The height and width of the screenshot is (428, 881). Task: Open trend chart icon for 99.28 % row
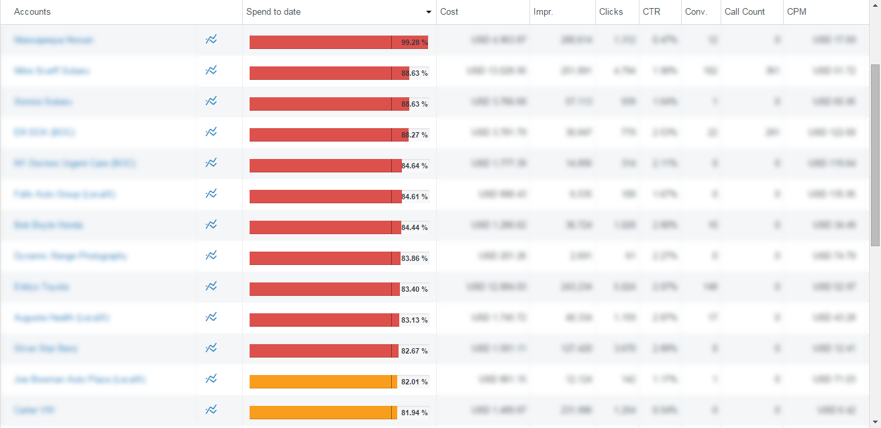click(211, 40)
